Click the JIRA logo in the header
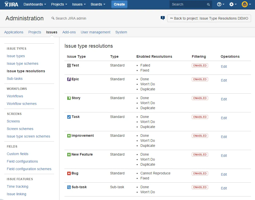The height and width of the screenshot is (200, 255). (11, 4)
